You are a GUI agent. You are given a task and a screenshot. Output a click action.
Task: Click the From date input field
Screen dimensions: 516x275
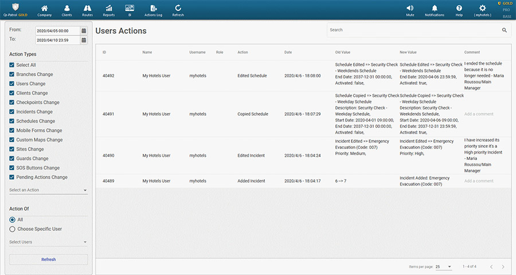click(57, 30)
